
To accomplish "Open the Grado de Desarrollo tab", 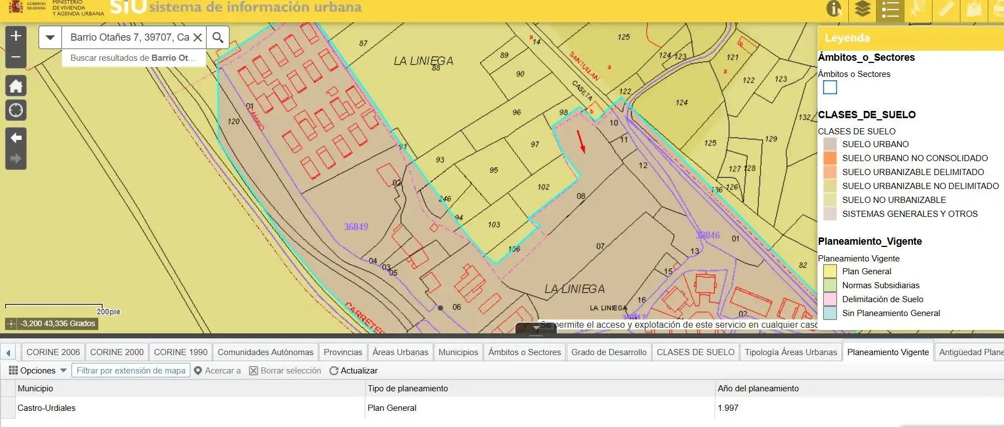I will (609, 352).
